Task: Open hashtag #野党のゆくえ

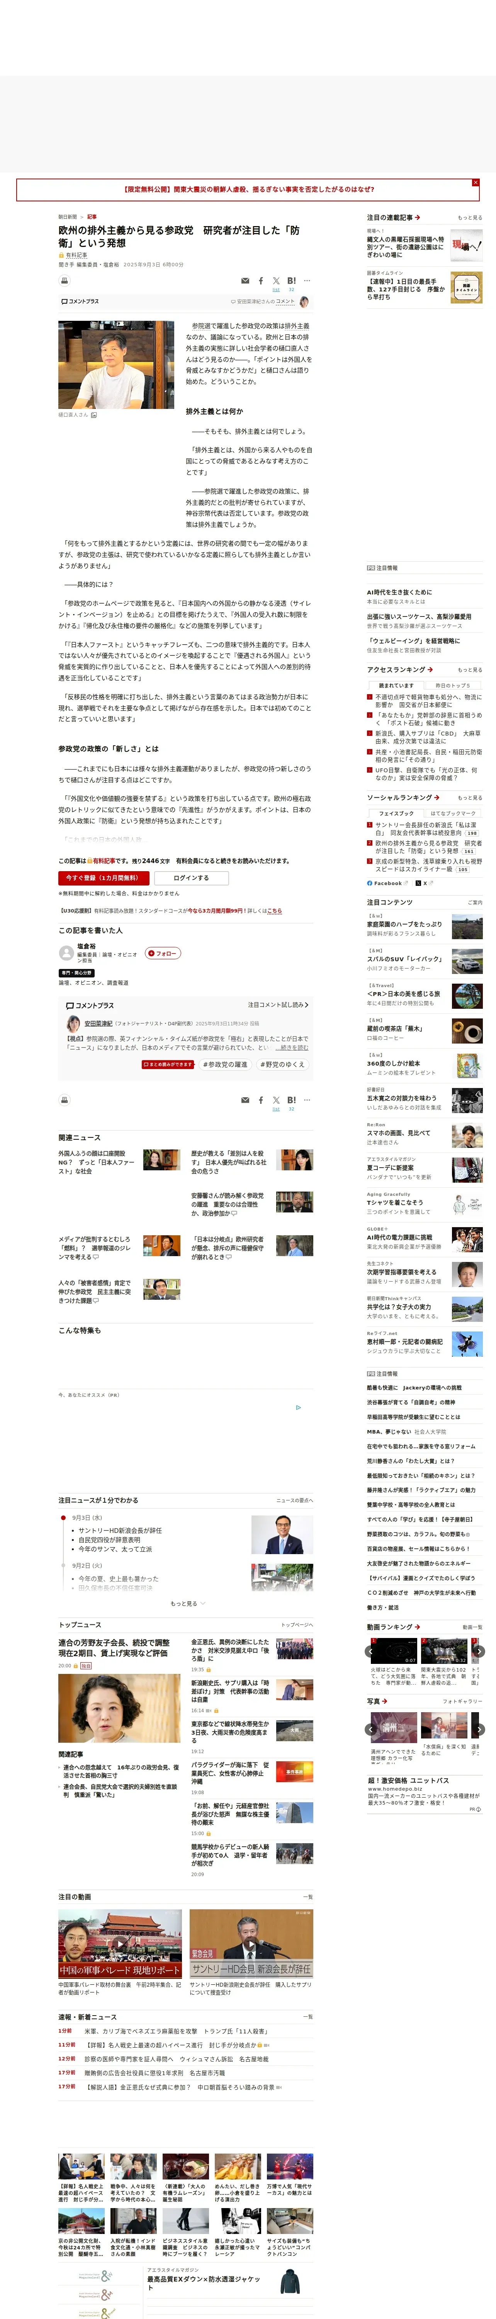Action: 283,1064
